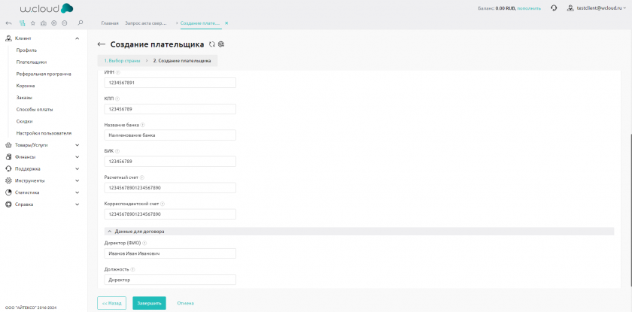The height and width of the screenshot is (312, 632).
Task: Open the testclient@wcloud.ru account dropdown
Action: [x=600, y=8]
